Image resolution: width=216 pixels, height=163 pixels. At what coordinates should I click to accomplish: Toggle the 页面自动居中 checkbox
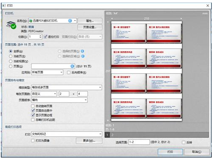tap(33, 111)
